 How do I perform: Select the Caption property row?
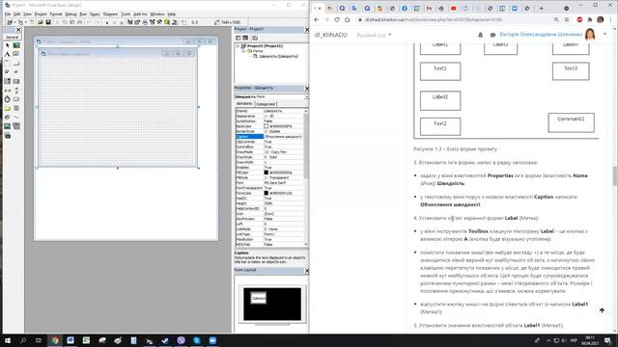click(x=269, y=137)
